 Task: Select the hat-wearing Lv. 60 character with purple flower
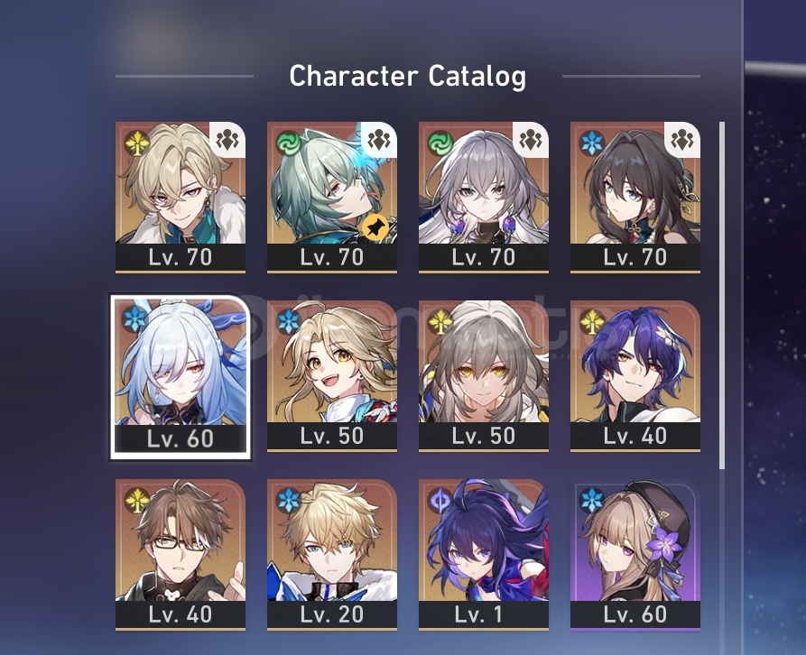tap(635, 554)
